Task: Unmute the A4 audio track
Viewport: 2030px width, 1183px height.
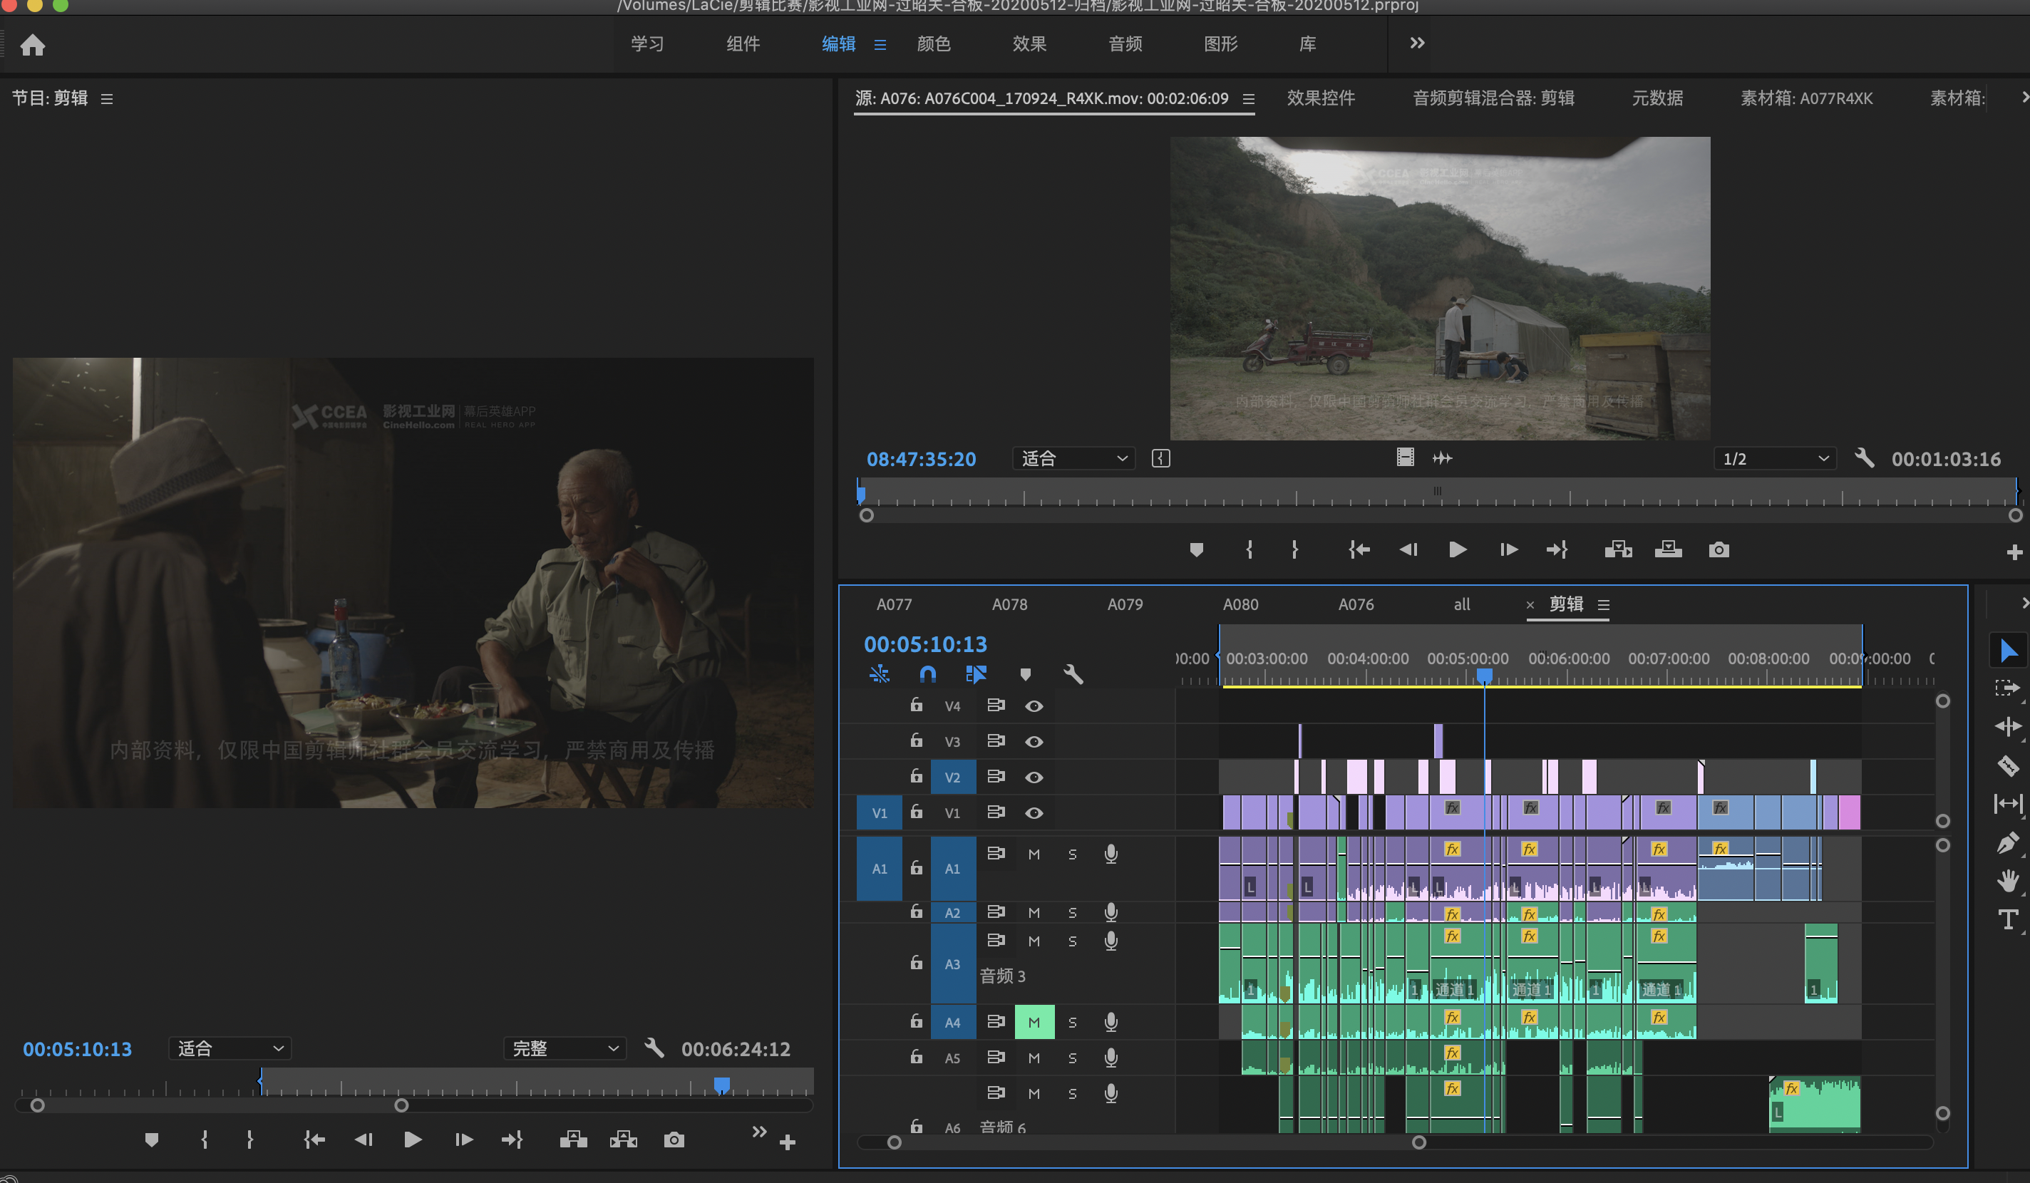Action: coord(1034,1022)
